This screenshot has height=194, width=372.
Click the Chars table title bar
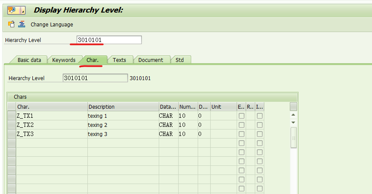point(152,97)
